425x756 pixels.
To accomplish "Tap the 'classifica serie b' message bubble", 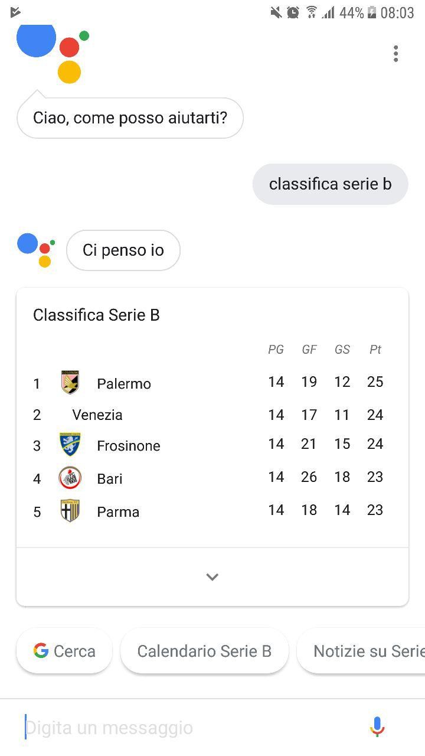I will click(330, 184).
